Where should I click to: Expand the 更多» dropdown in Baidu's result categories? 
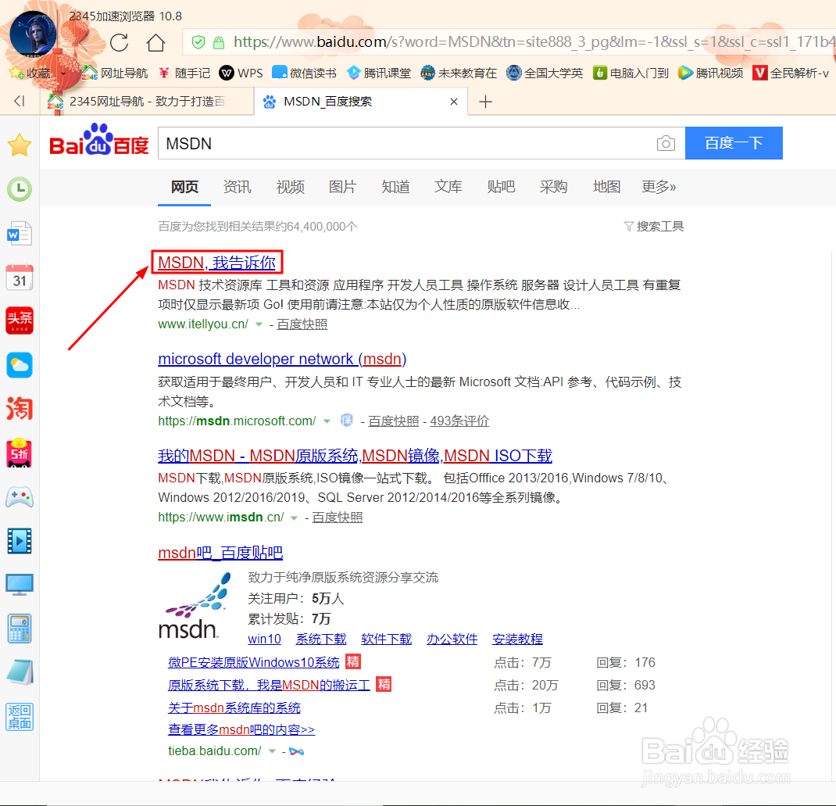(x=658, y=188)
